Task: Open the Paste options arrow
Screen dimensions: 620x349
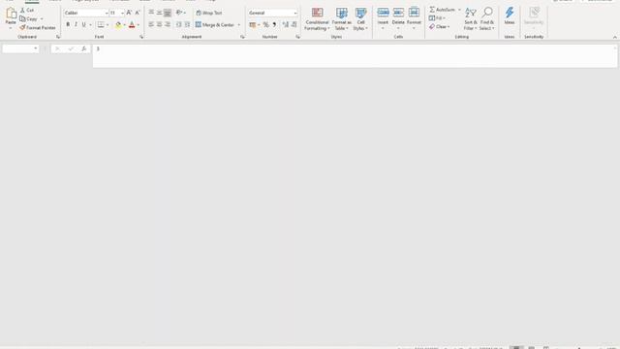Action: pos(11,28)
